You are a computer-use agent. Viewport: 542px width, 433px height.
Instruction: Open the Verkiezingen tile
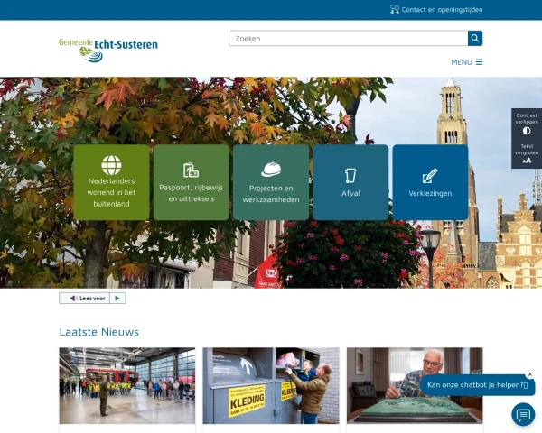pos(430,182)
